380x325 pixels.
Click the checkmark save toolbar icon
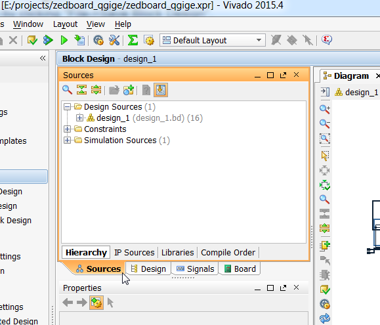click(32, 40)
